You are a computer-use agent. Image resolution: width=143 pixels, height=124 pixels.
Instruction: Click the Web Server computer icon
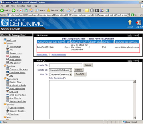click(8, 59)
